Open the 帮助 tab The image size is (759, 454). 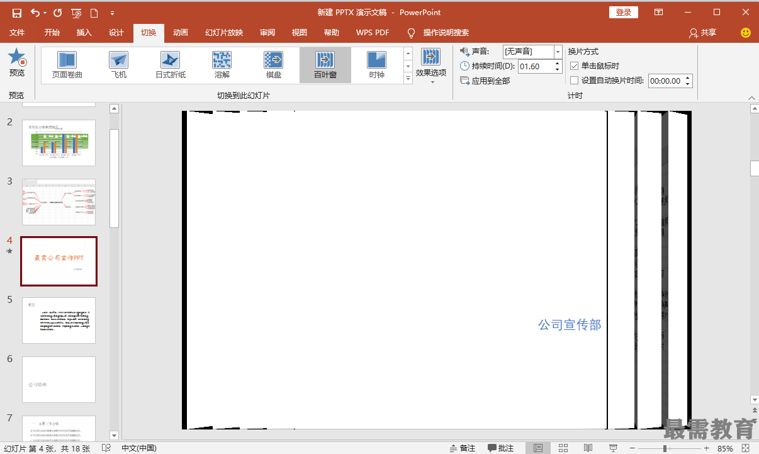pos(332,33)
